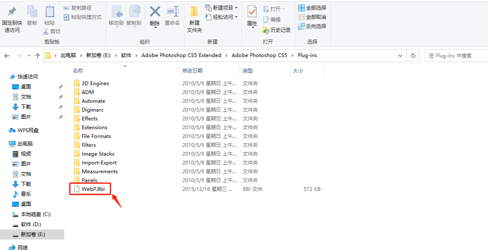Click the Rename icon in ribbon
The width and height of the screenshot is (488, 250).
click(x=172, y=12)
